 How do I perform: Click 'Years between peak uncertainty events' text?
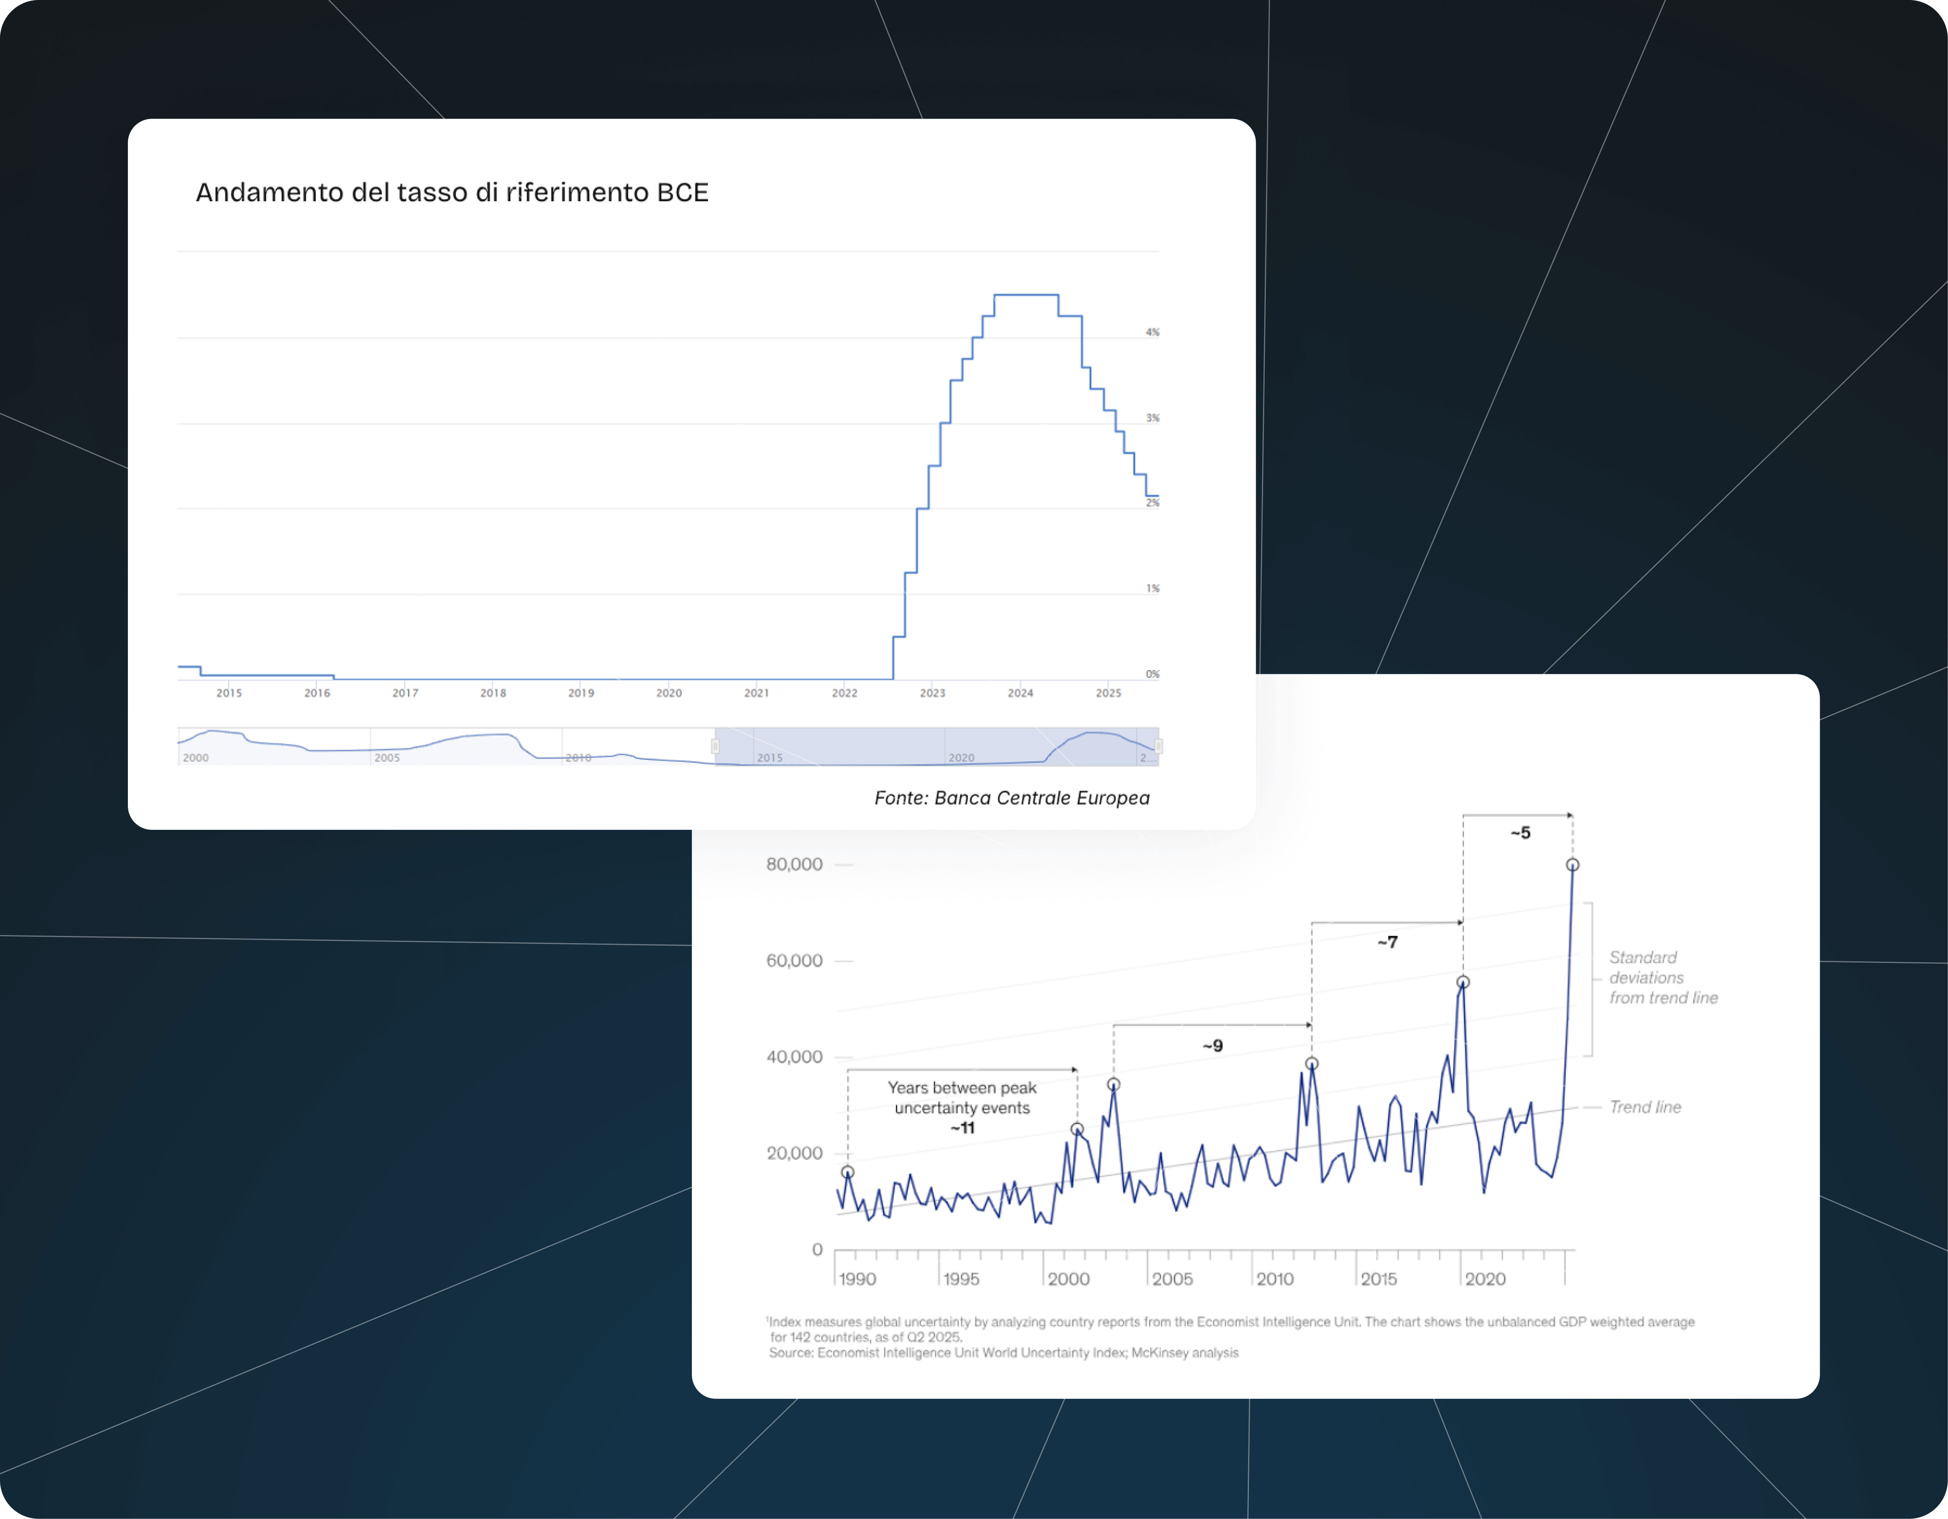tap(962, 1097)
